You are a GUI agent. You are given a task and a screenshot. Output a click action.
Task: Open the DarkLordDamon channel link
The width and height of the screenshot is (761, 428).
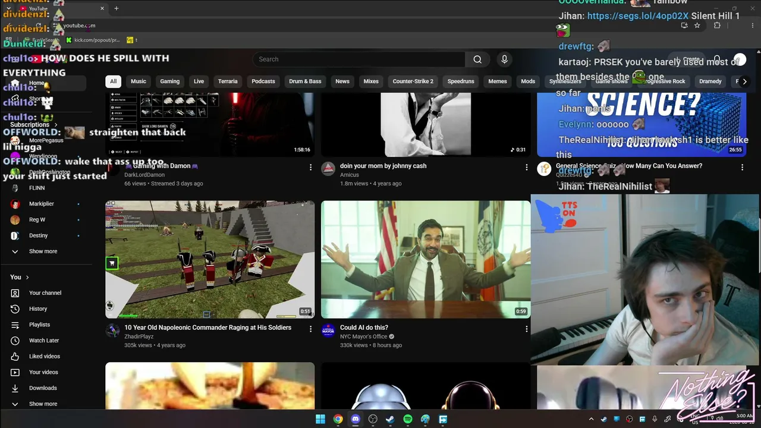pyautogui.click(x=144, y=175)
